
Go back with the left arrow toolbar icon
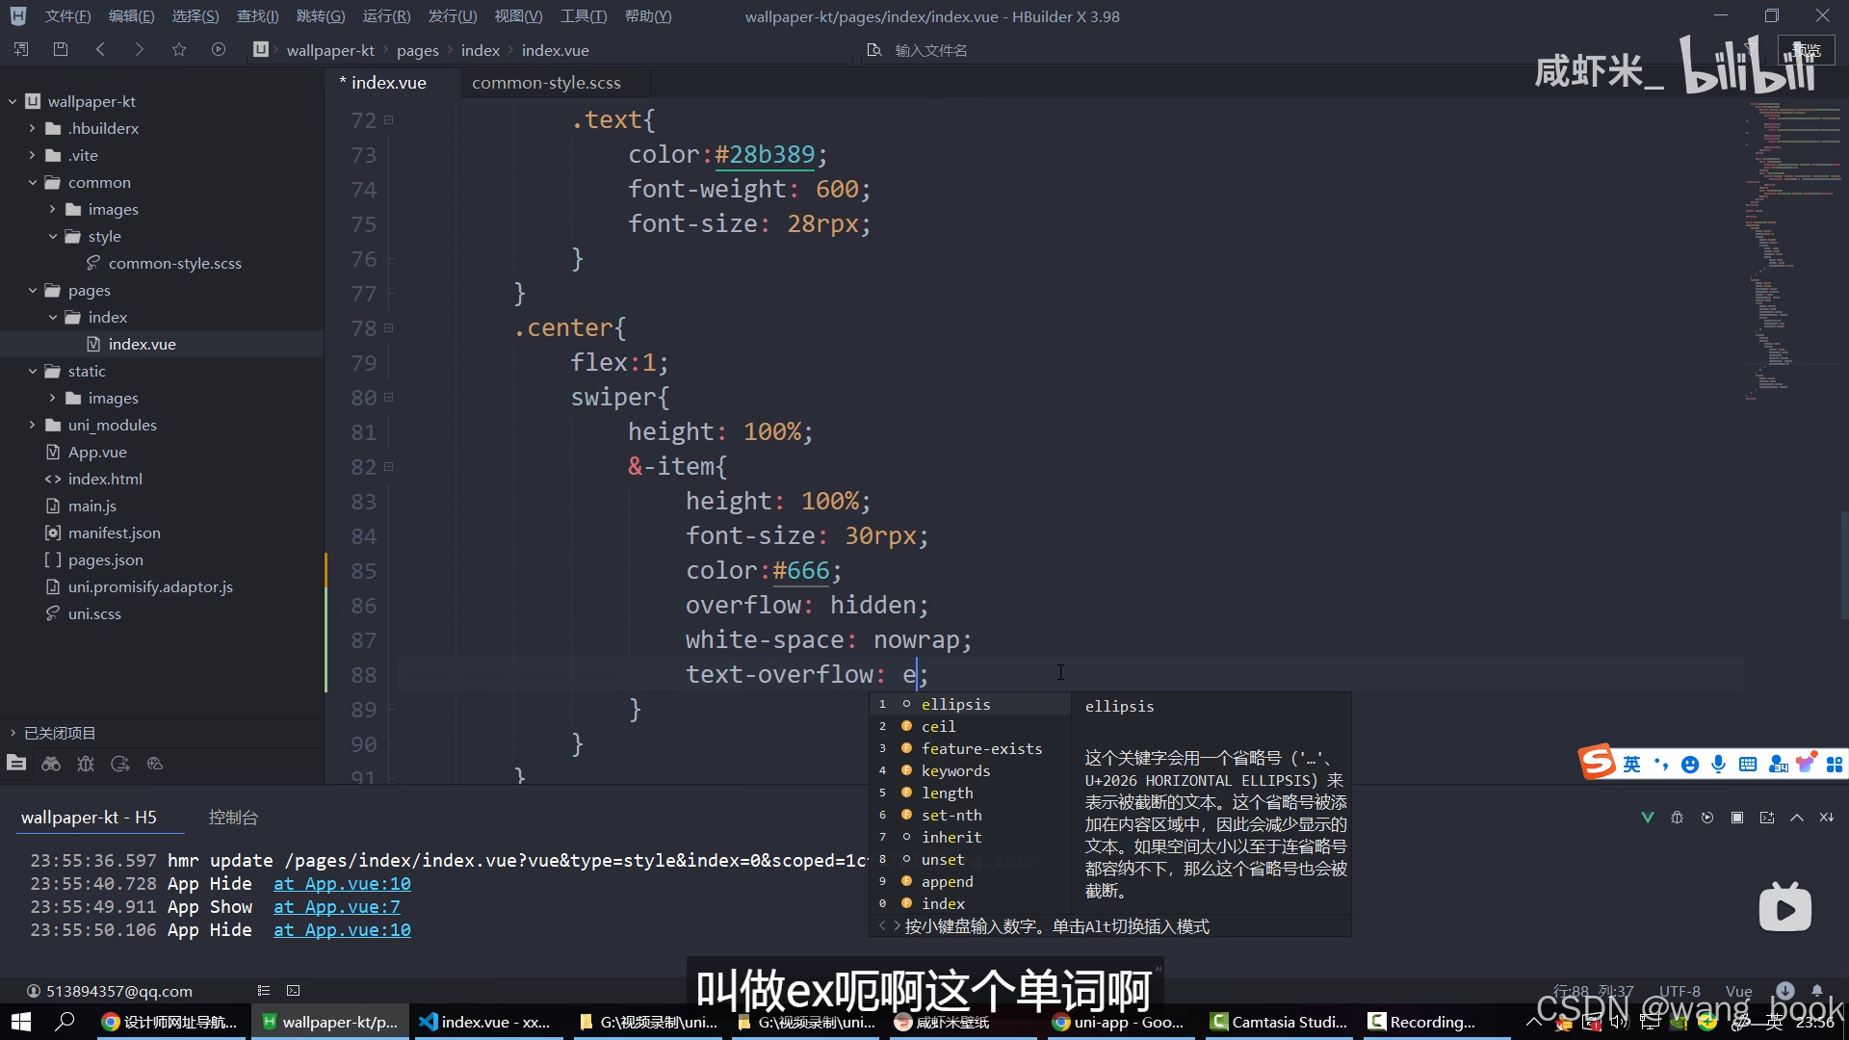click(100, 49)
